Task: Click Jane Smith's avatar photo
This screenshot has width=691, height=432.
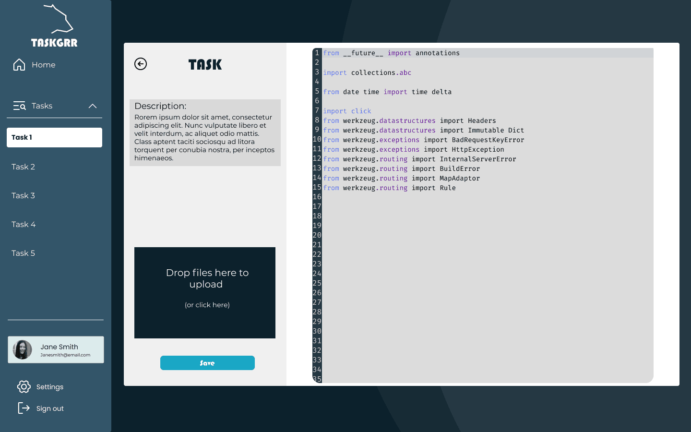Action: click(22, 350)
